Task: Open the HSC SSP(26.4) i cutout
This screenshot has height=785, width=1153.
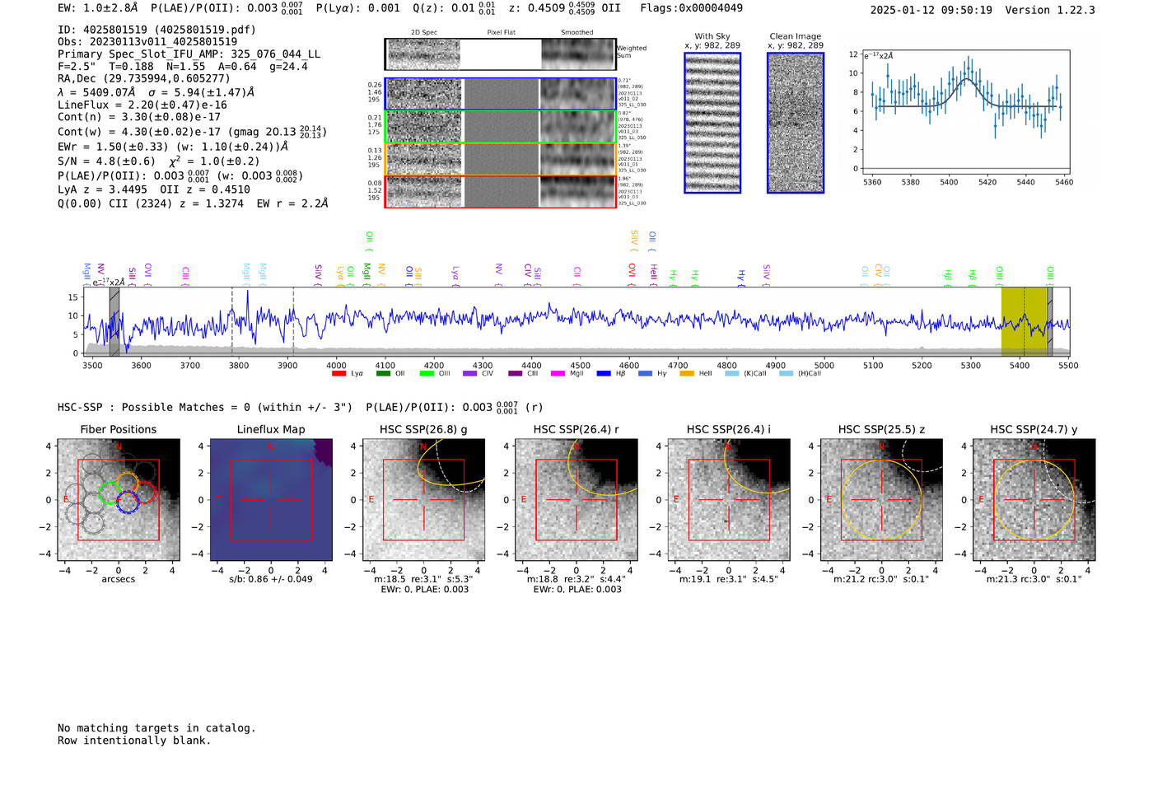Action: 729,499
